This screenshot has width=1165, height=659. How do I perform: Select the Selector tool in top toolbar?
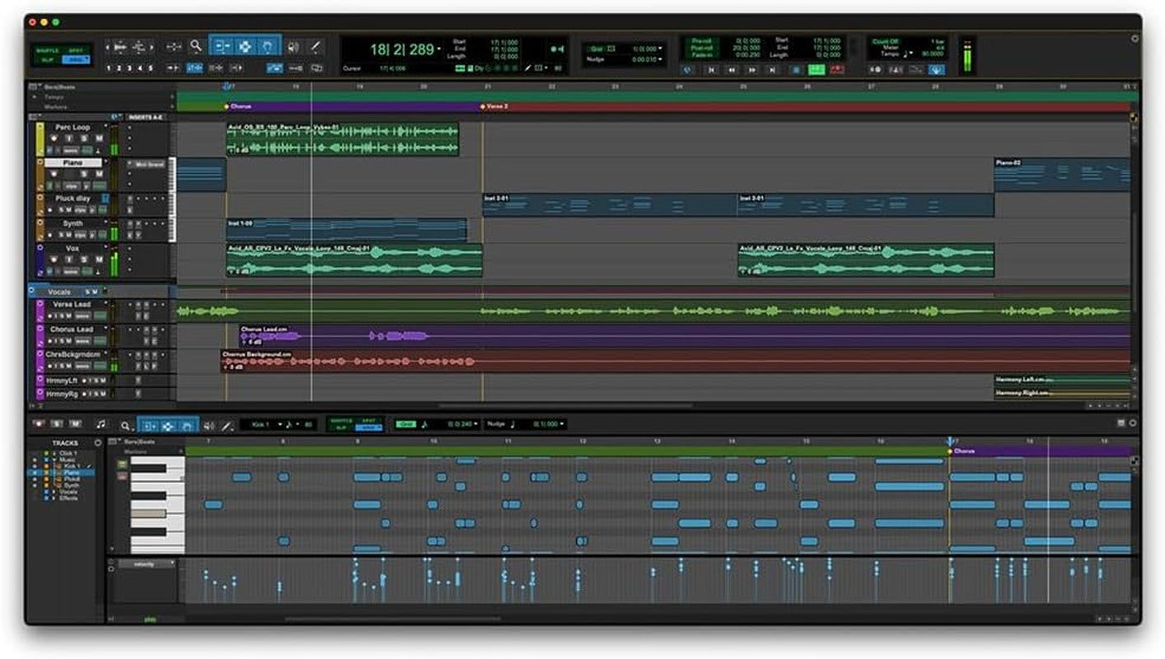click(245, 47)
